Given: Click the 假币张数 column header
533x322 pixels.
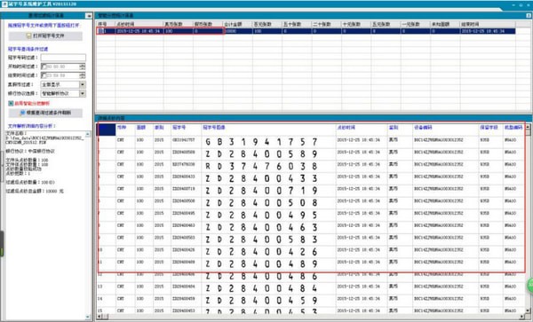Looking at the screenshot, I should 208,25.
